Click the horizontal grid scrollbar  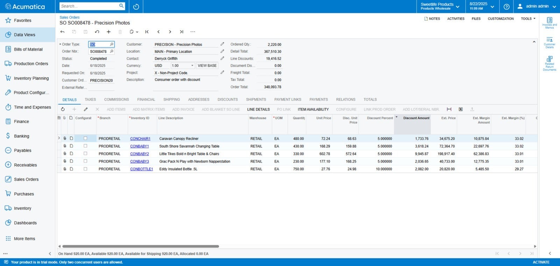point(141,246)
